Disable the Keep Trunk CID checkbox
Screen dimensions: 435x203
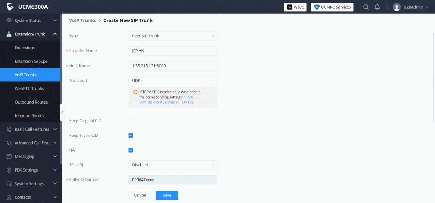click(x=130, y=135)
